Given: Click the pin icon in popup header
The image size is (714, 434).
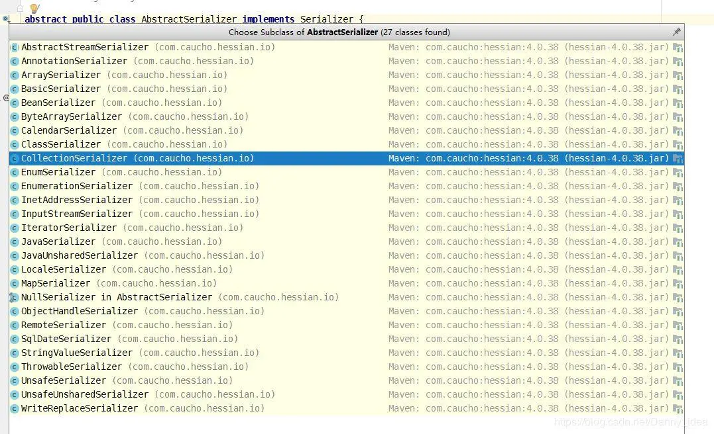Looking at the screenshot, I should 677,32.
